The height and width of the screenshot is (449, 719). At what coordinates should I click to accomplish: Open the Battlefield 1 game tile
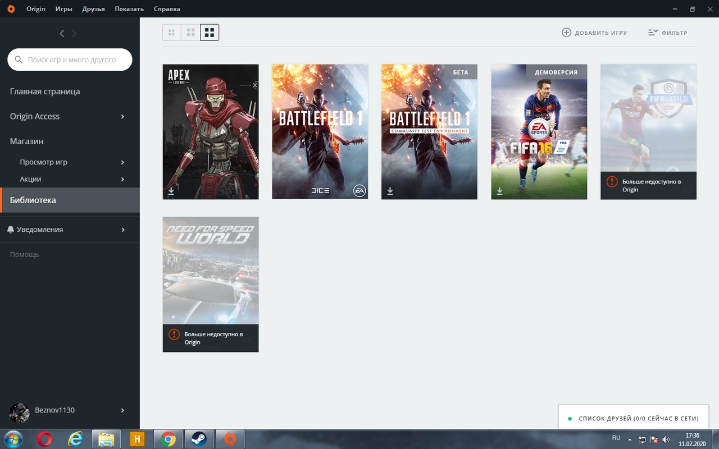pyautogui.click(x=320, y=132)
